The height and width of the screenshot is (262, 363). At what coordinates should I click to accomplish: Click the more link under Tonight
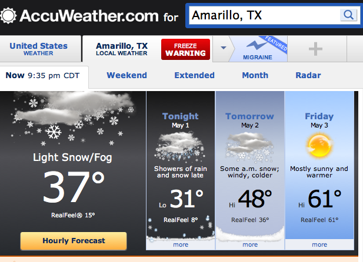point(181,244)
